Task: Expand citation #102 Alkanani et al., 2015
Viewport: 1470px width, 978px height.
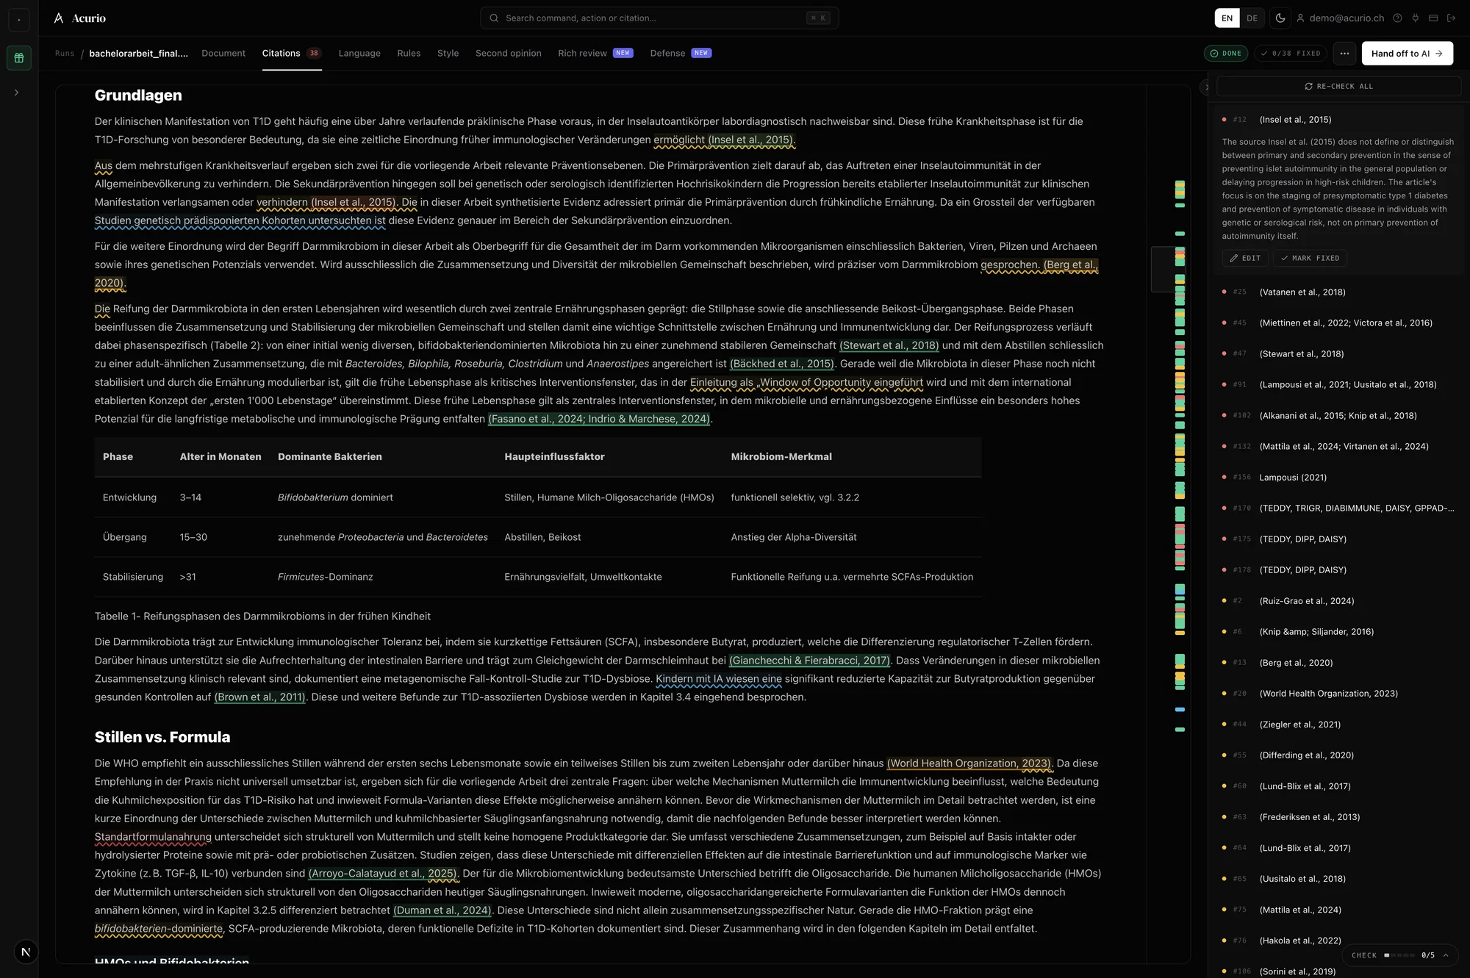Action: [1336, 416]
